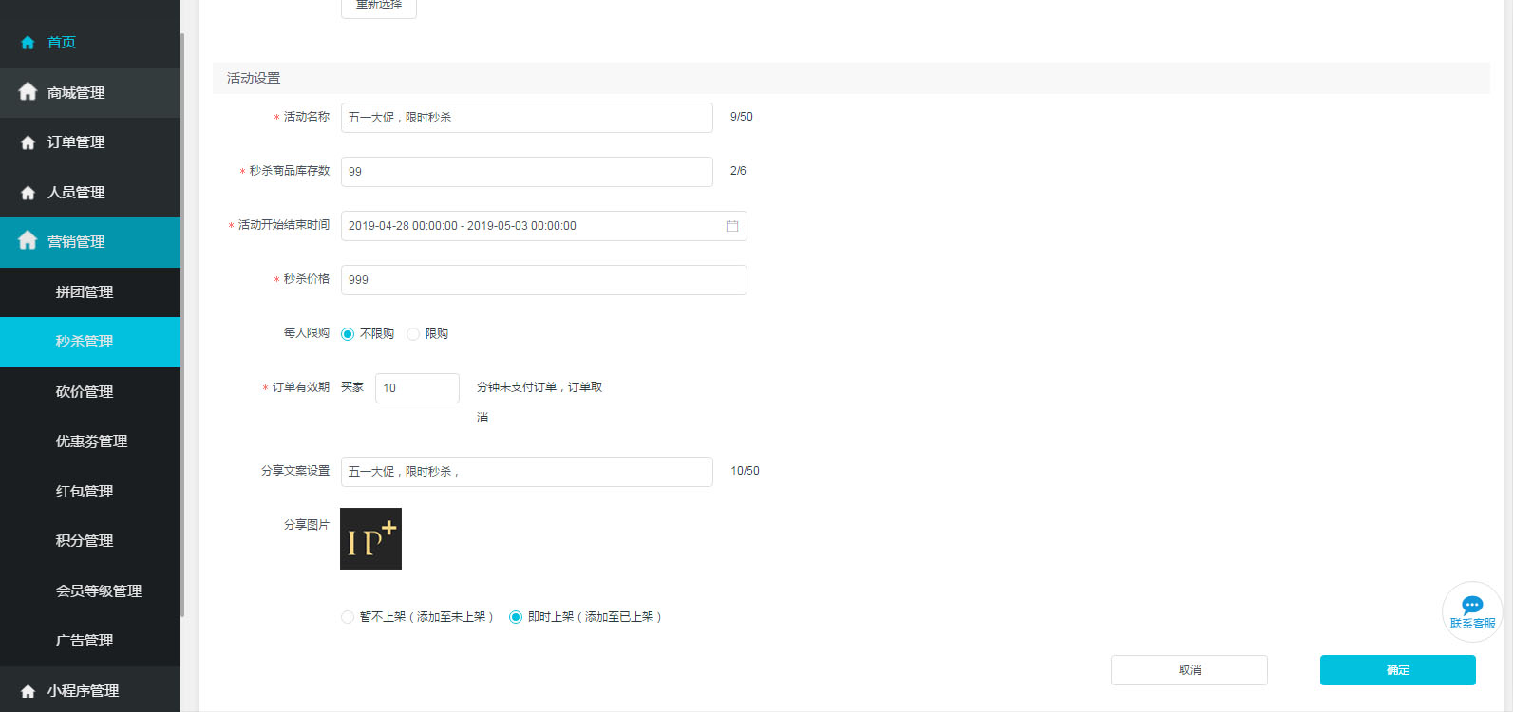The image size is (1513, 712).
Task: Choose 即时上架 (添加至已上架) option
Action: point(516,617)
